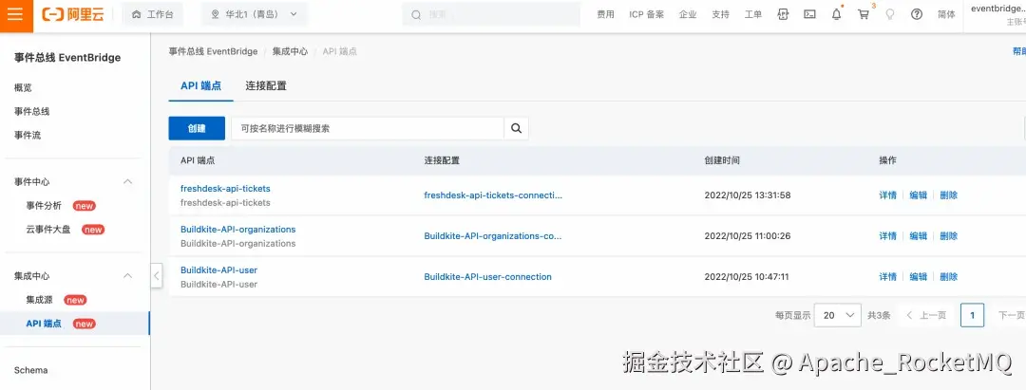The height and width of the screenshot is (390, 1026).
Task: Open 云事件大盘 in sidebar
Action: pos(48,230)
